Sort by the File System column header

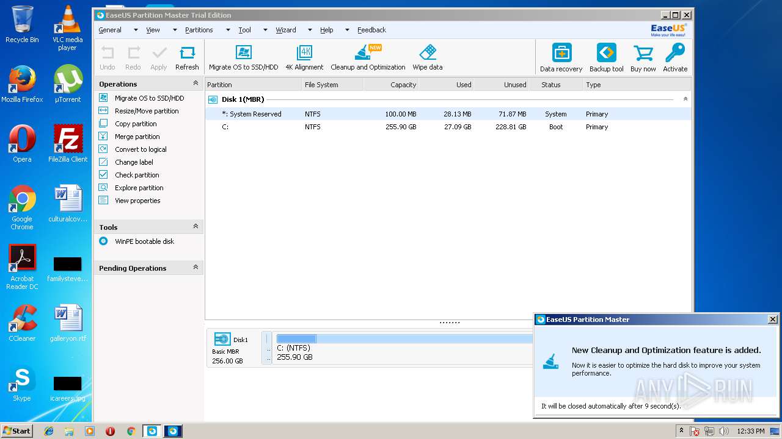pyautogui.click(x=333, y=85)
